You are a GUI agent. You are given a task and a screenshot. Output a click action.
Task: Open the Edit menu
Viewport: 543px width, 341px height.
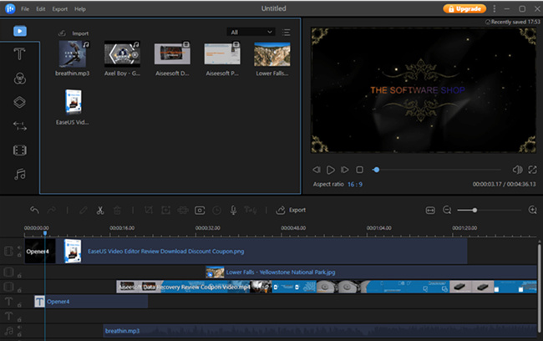pyautogui.click(x=41, y=9)
